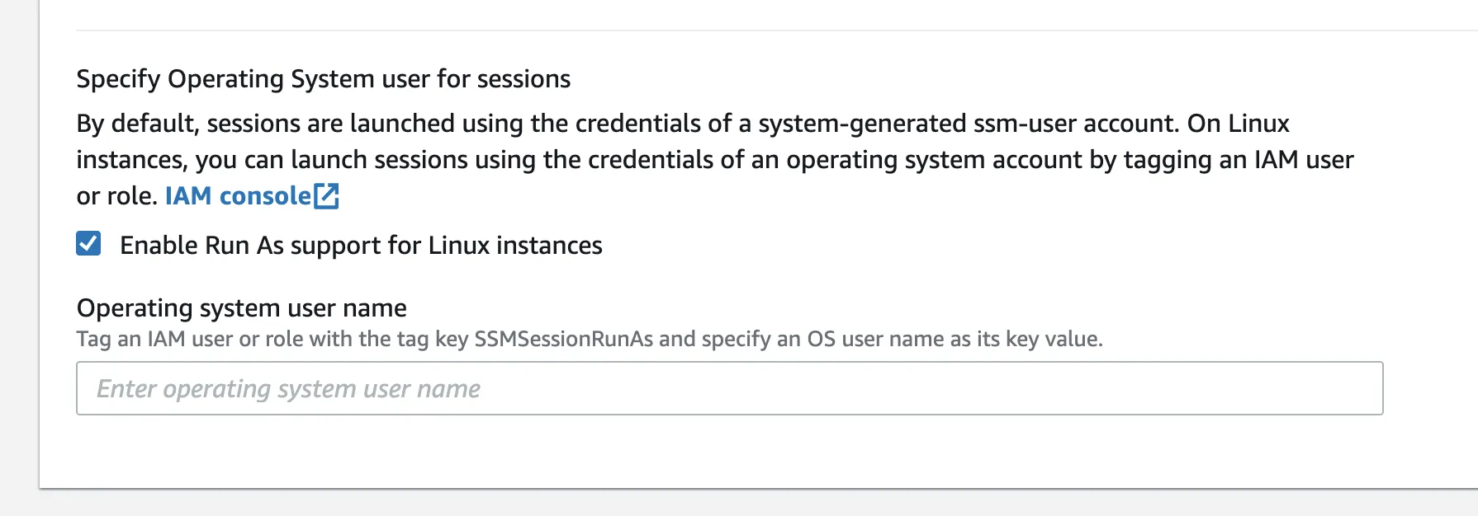This screenshot has height=516, width=1478.
Task: Focus the operating system user name field
Action: [729, 388]
